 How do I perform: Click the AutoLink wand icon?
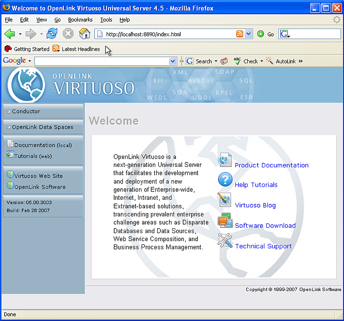pyautogui.click(x=269, y=61)
